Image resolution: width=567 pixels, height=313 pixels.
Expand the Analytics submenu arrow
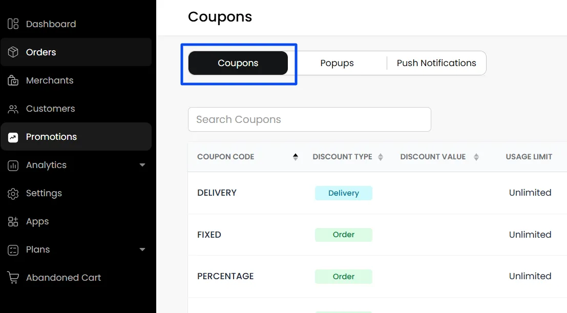coord(142,165)
